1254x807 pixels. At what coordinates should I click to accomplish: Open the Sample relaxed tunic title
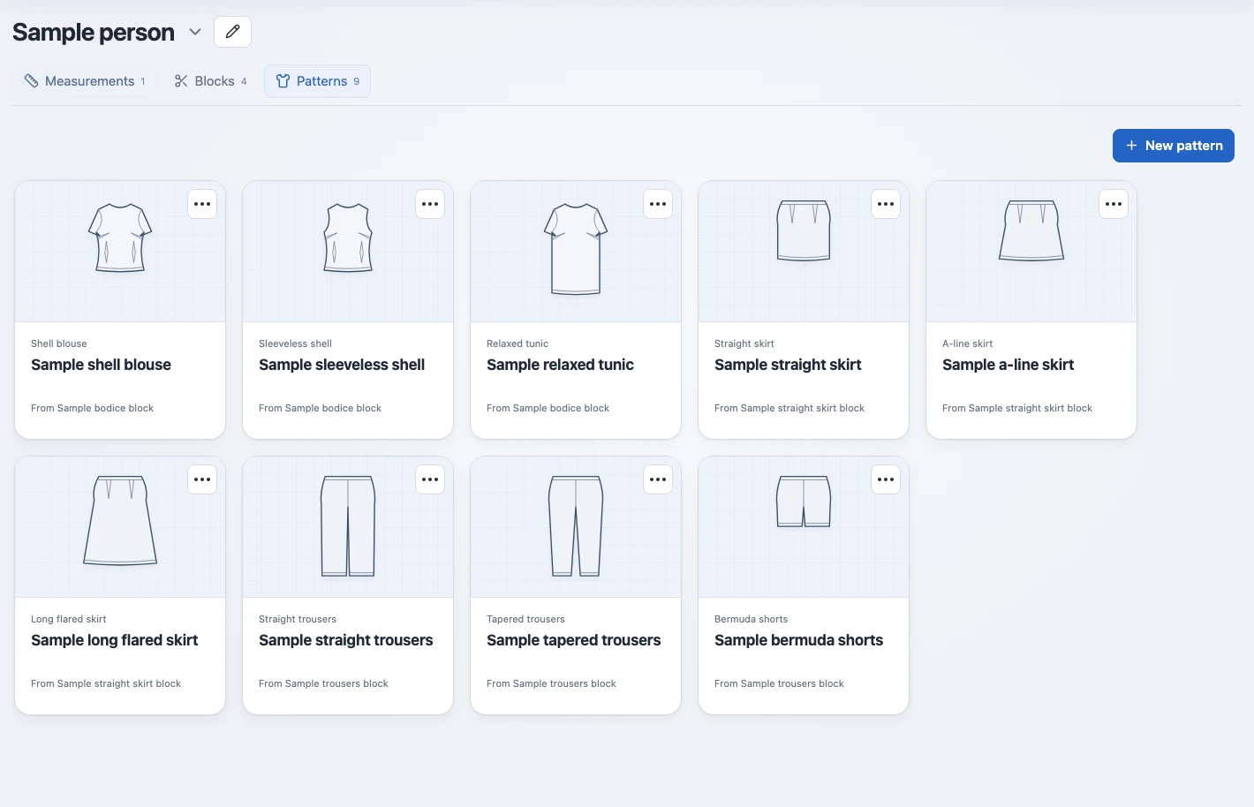click(560, 365)
